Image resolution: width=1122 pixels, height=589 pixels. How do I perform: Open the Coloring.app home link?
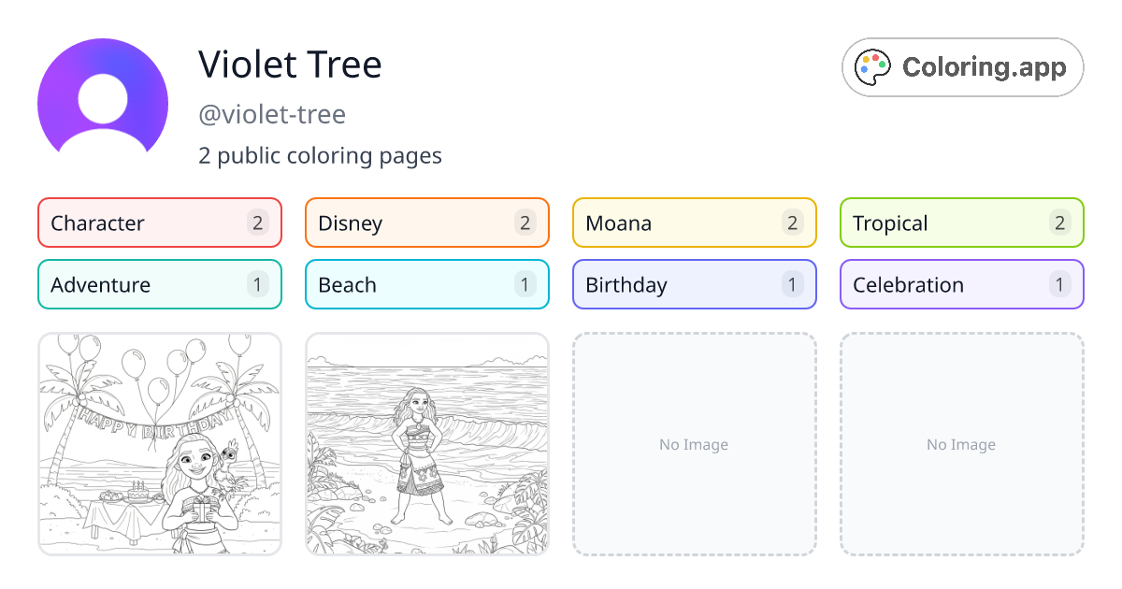[962, 66]
